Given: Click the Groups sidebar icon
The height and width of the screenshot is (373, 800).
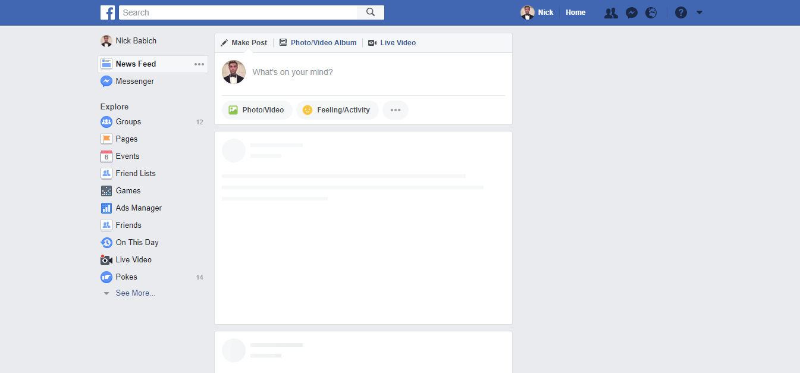Looking at the screenshot, I should [106, 122].
